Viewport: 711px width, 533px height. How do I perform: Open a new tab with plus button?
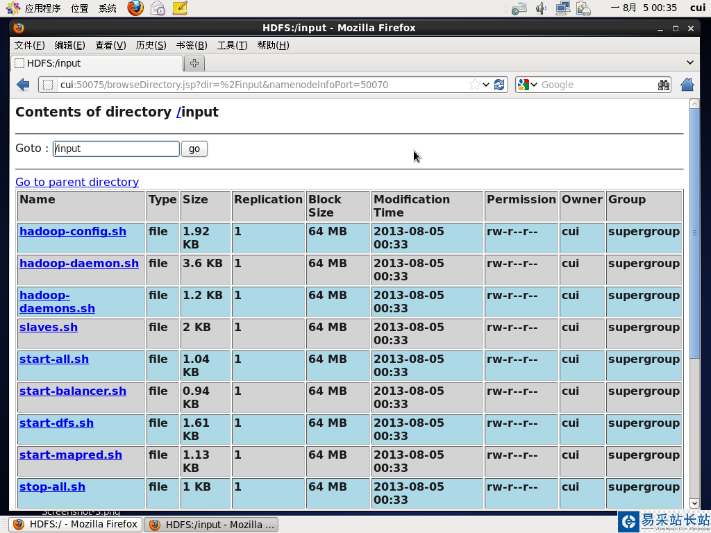pos(194,63)
